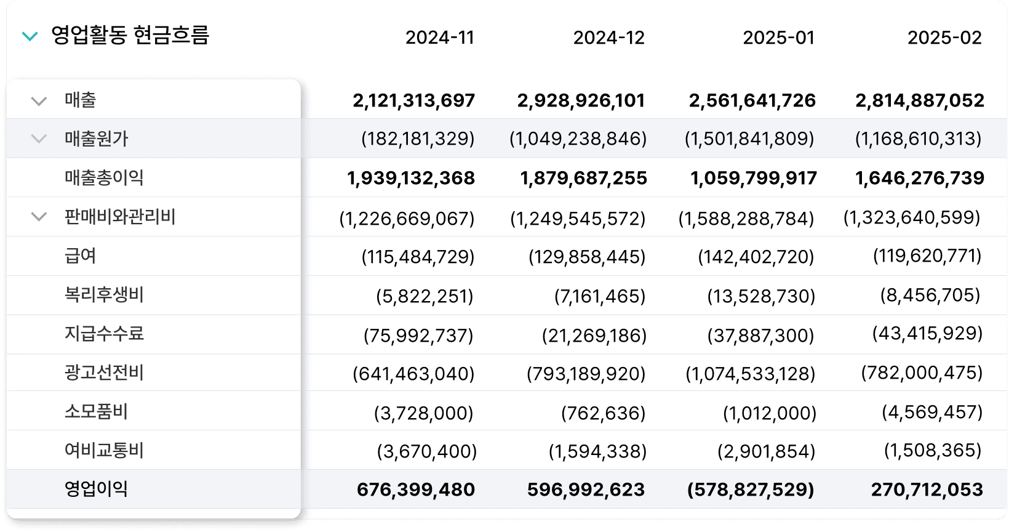Select the 영업이익 row label
The width and height of the screenshot is (1009, 532).
97,489
